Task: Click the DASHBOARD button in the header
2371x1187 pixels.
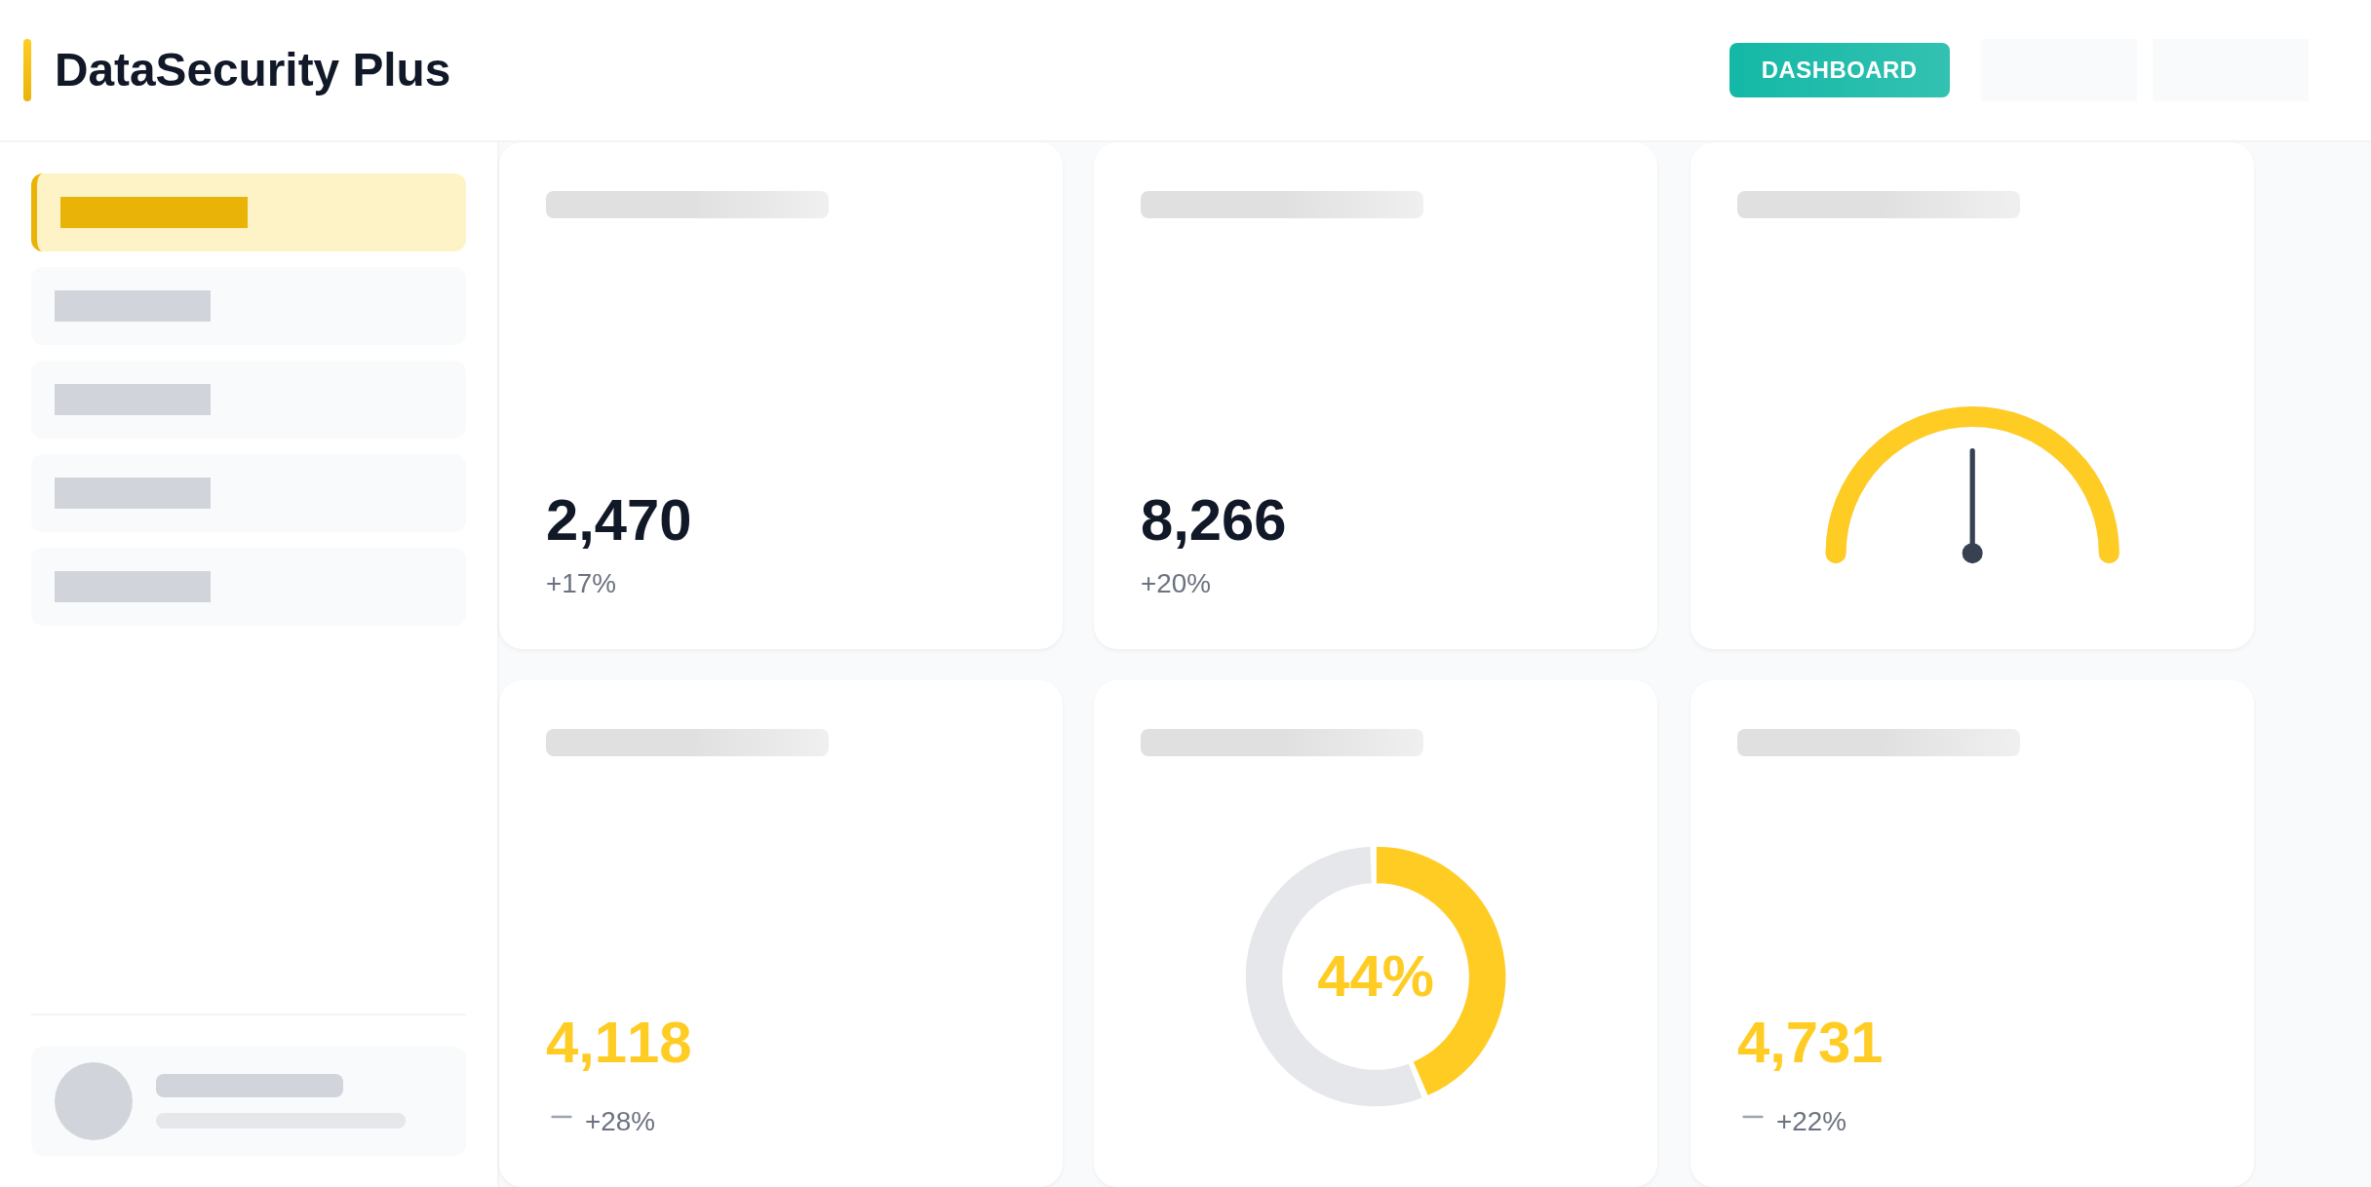Action: click(x=1839, y=70)
